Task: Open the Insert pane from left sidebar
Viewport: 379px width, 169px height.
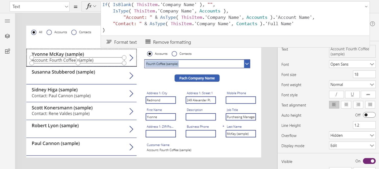Action: (7, 51)
